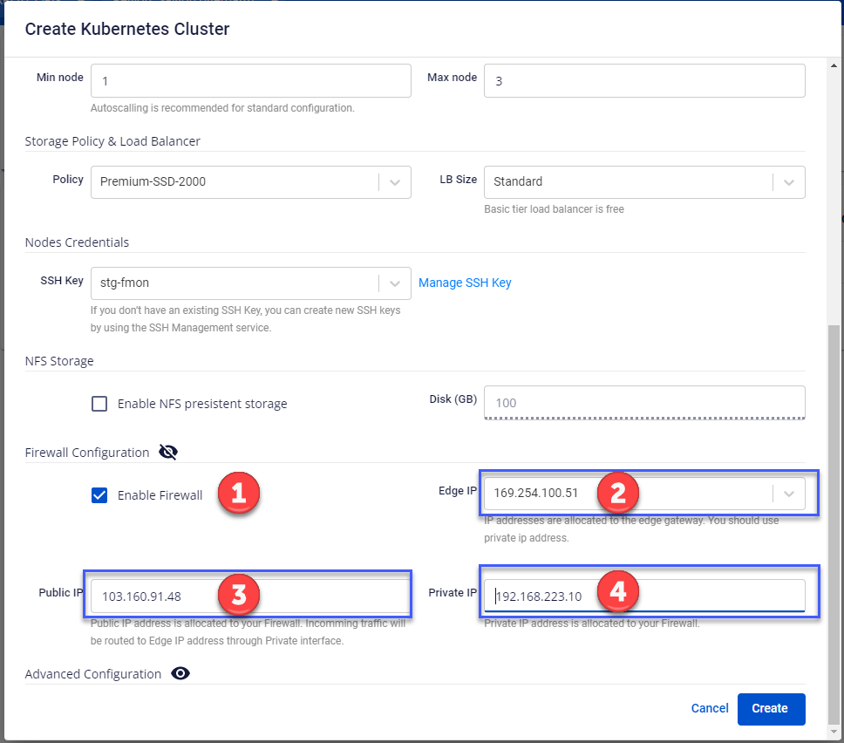Click the Manage SSH Key link

click(465, 283)
